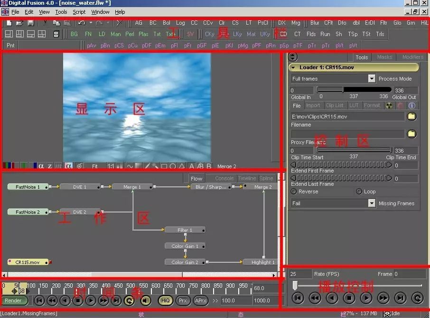Switch to the Timeline tab
The image size is (430, 318).
(x=247, y=178)
